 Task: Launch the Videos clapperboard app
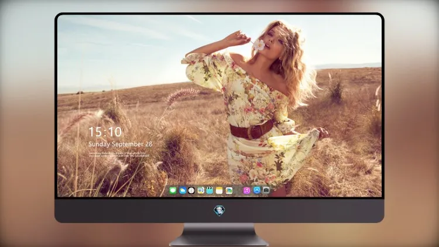210,191
